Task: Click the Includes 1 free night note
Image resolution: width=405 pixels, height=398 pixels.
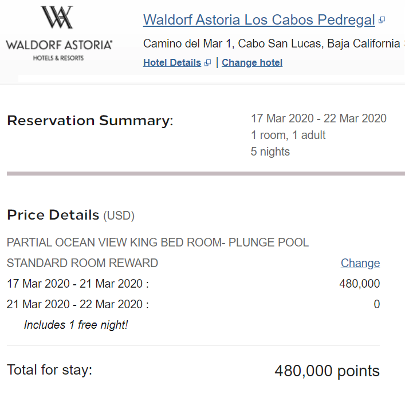Action: pyautogui.click(x=76, y=325)
